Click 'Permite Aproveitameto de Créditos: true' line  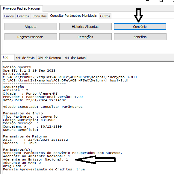click(x=44, y=169)
